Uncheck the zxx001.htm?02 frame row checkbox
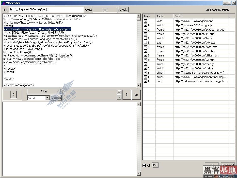The height and width of the screenshot is (178, 237). pyautogui.click(x=145, y=30)
